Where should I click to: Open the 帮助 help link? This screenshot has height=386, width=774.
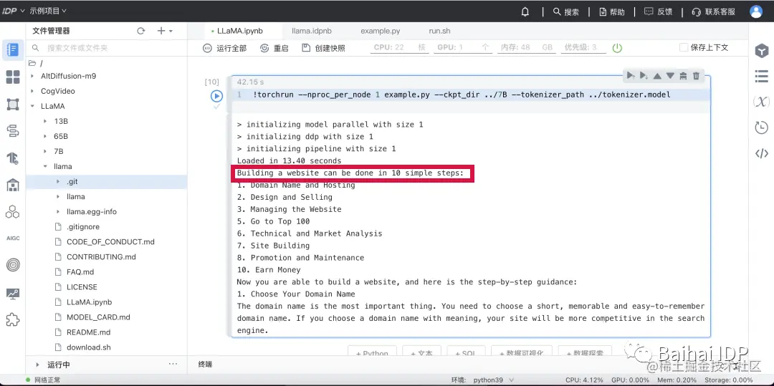pyautogui.click(x=612, y=12)
